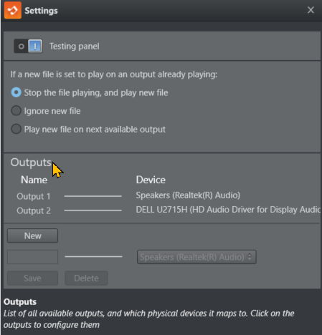Select Output 2 in the outputs list
Screen dimensions: 322x335
pyautogui.click(x=34, y=210)
